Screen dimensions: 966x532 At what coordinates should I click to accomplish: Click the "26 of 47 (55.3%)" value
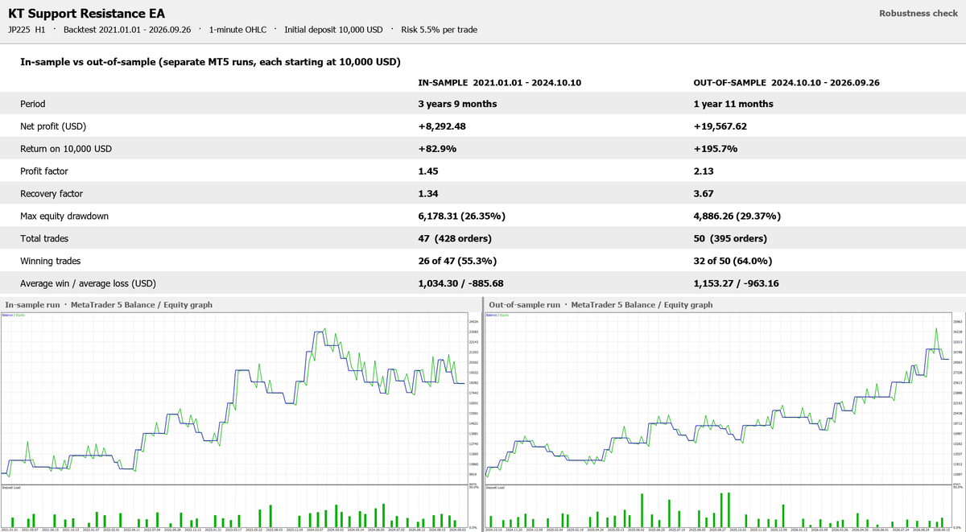(x=457, y=262)
